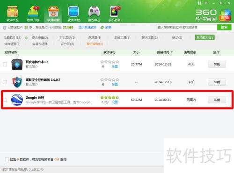Image resolution: width=234 pixels, height=173 pixels.
Task: Open the 安装包清理 filter
Action: (x=40, y=44)
